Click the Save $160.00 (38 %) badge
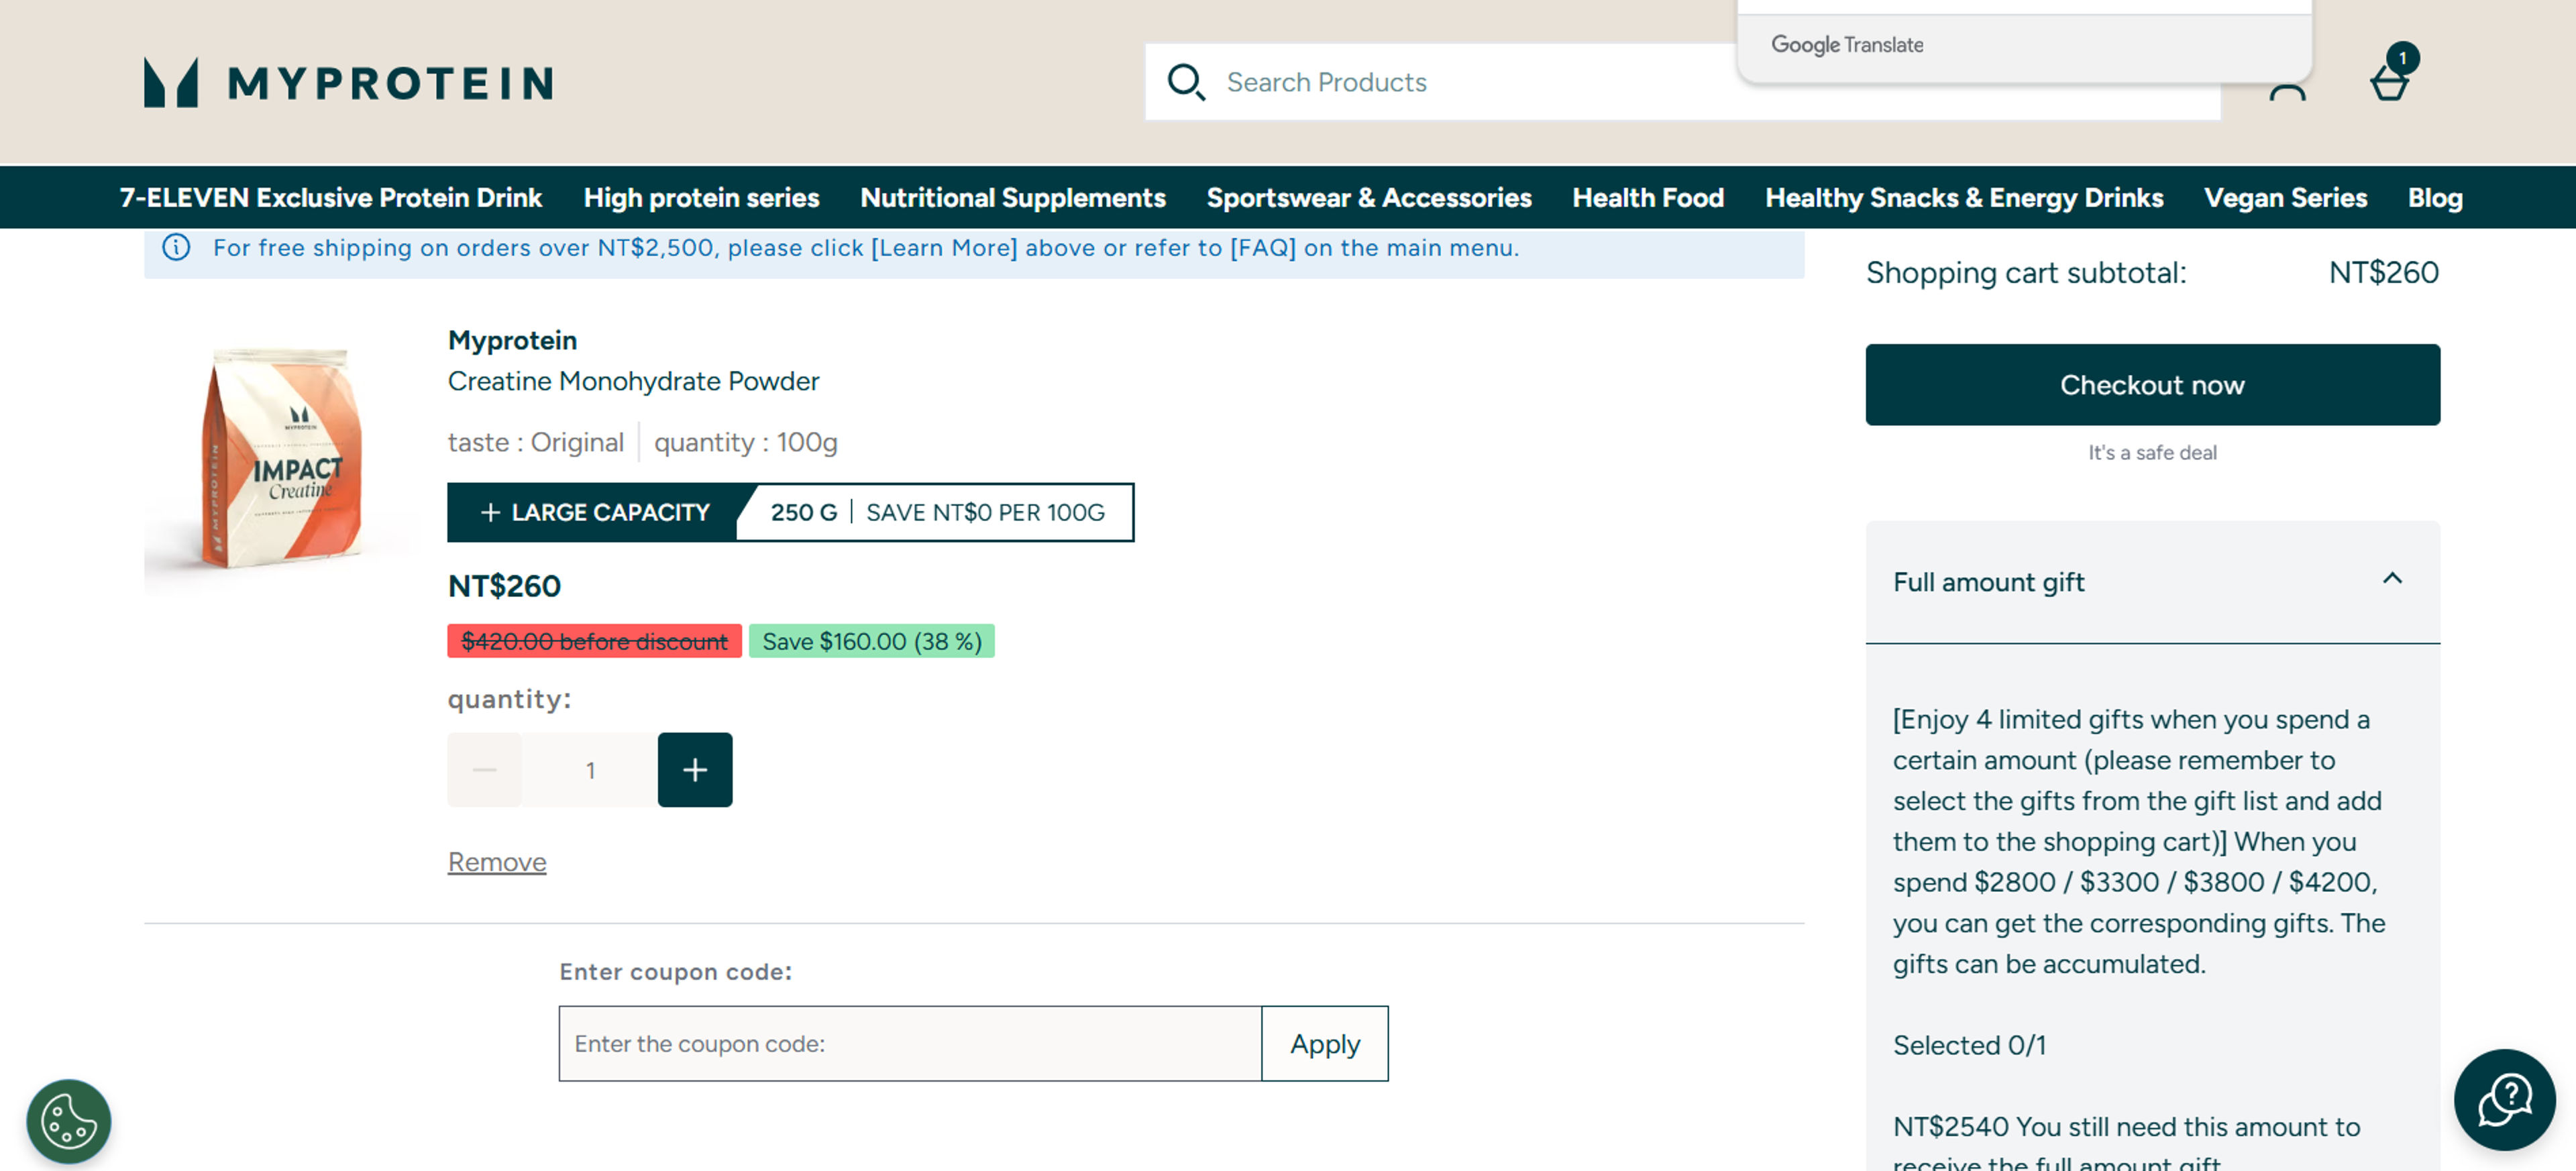This screenshot has height=1171, width=2576. [871, 641]
